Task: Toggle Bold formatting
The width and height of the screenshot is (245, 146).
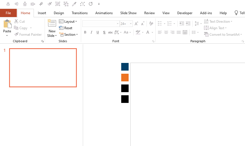Action: point(85,32)
